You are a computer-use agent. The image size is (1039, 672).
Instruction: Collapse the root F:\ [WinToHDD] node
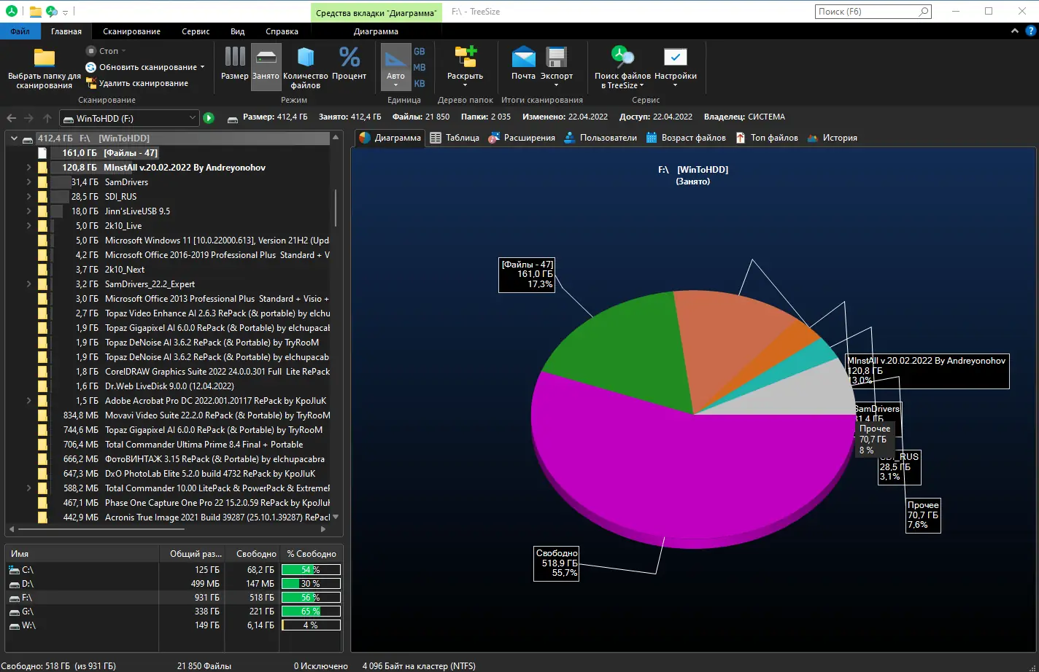pos(14,138)
